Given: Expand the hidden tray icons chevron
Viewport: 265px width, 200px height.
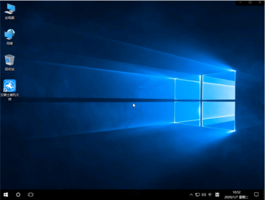Looking at the screenshot, I should 191,195.
